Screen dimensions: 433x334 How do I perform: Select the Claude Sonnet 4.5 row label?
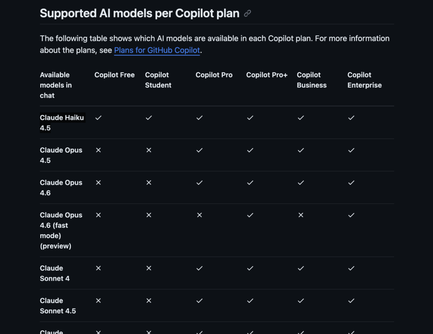(58, 306)
